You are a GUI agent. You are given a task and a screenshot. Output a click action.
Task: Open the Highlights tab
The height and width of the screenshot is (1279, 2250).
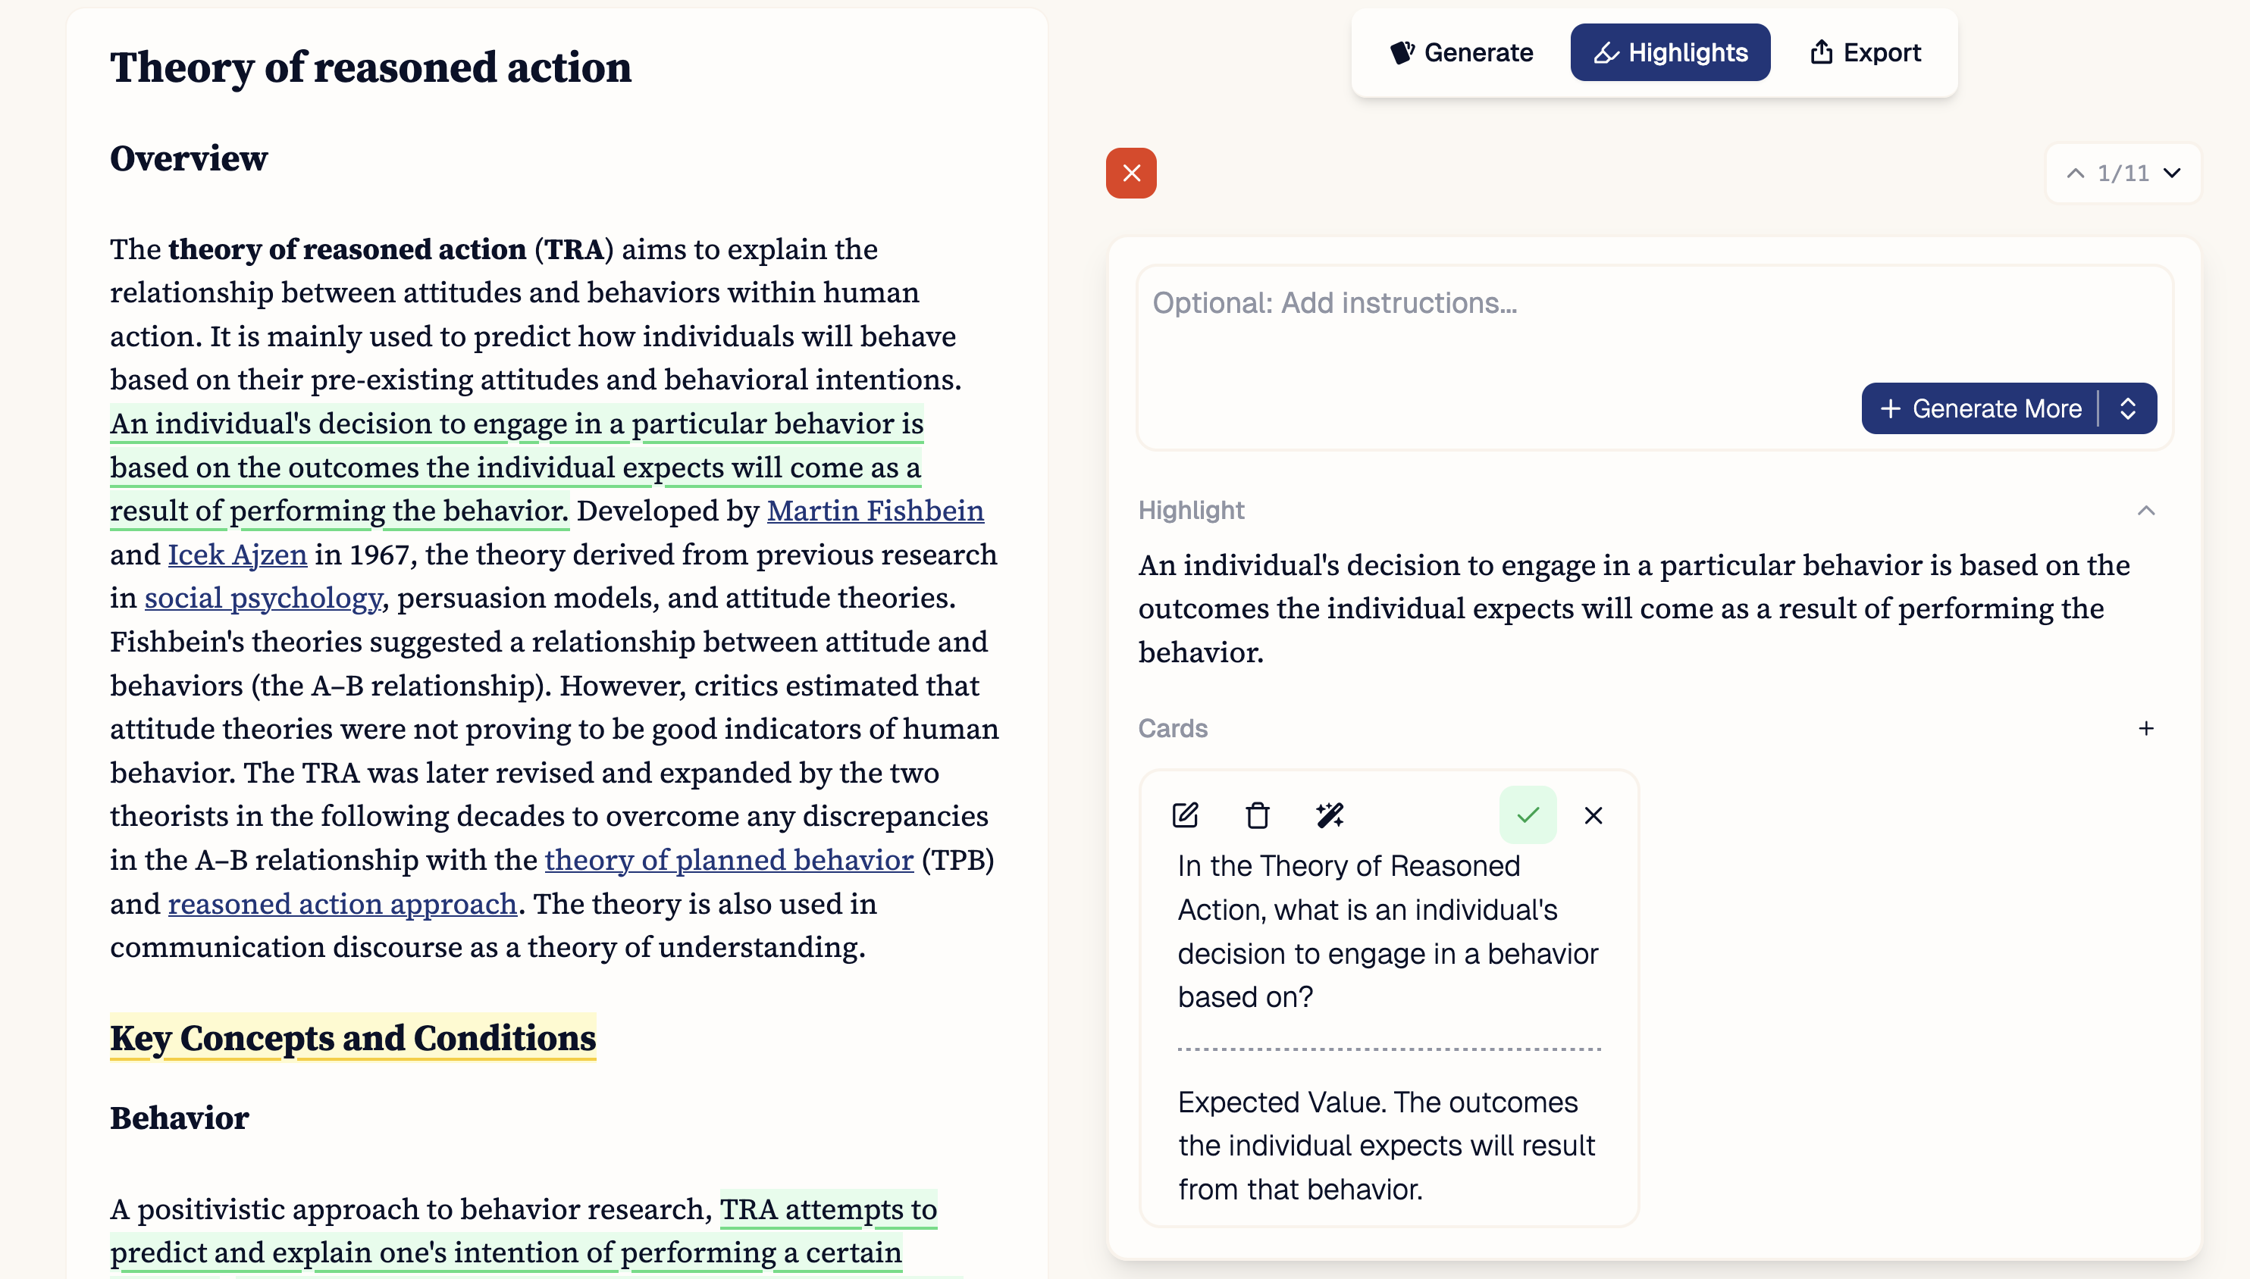tap(1670, 53)
